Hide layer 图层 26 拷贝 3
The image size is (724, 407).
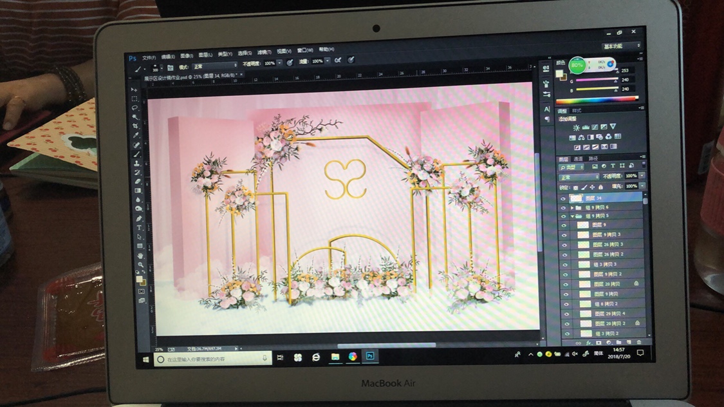(x=564, y=245)
